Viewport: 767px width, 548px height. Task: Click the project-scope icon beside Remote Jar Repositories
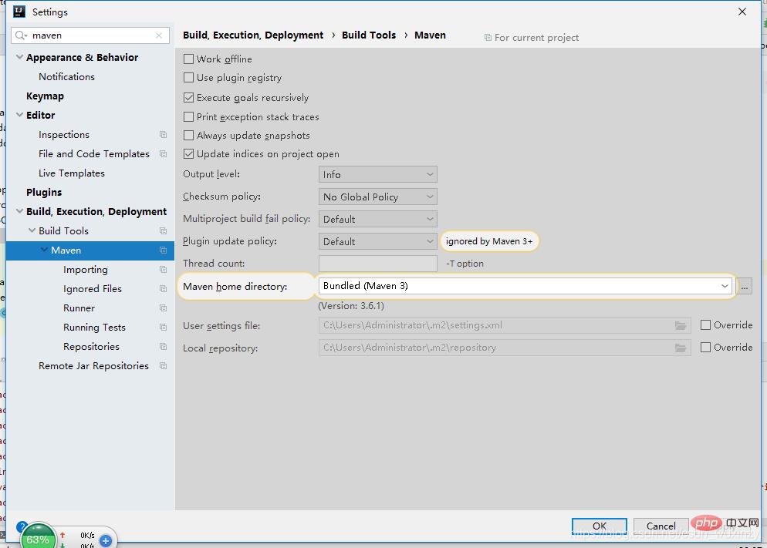(x=163, y=366)
